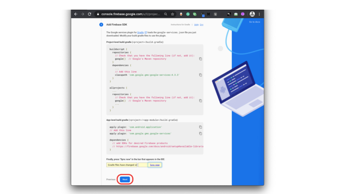Image resolution: width=344 pixels, height=194 pixels.
Task: Click the 'Gradle files have changed' bar
Action: (x=122, y=165)
